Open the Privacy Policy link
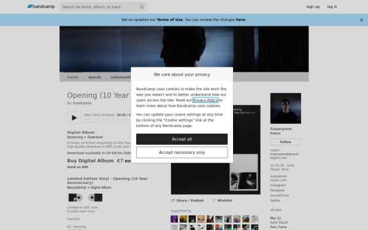 tap(205, 100)
